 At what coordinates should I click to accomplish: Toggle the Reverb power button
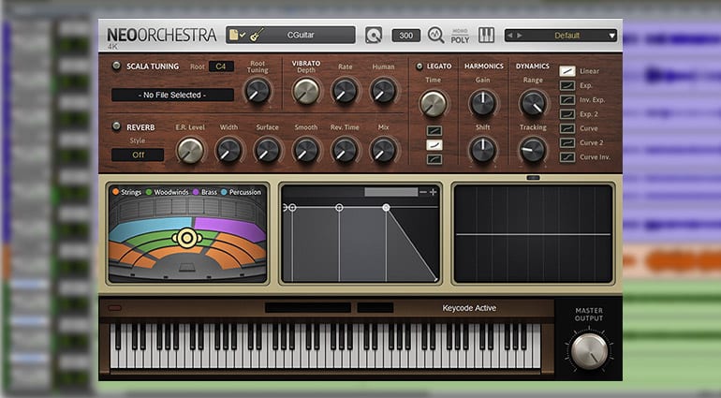tap(116, 126)
